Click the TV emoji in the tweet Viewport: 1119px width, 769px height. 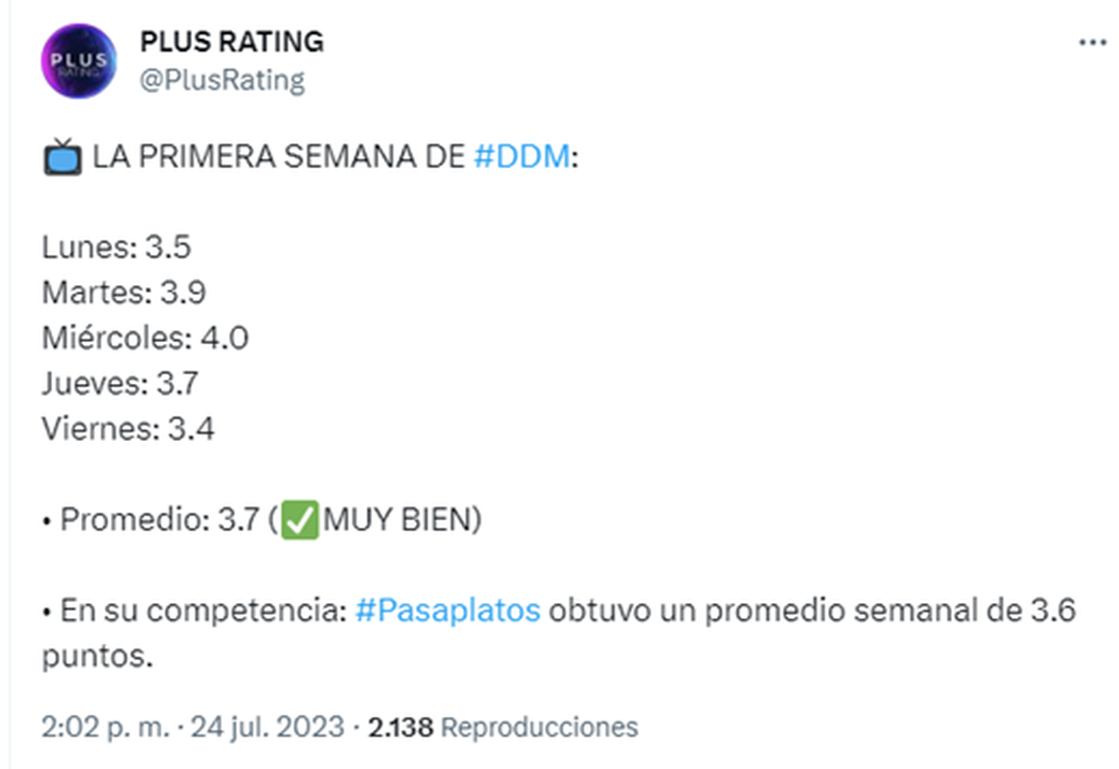(62, 157)
